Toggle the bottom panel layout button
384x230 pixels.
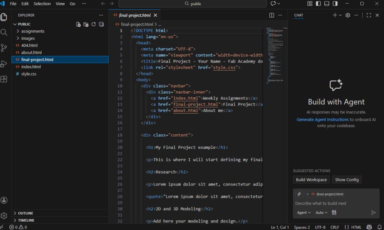tap(327, 4)
